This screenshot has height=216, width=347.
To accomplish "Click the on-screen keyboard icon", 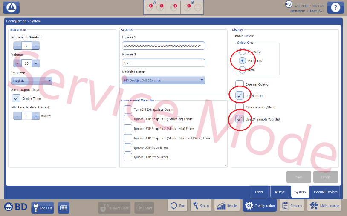I will pos(64,207).
